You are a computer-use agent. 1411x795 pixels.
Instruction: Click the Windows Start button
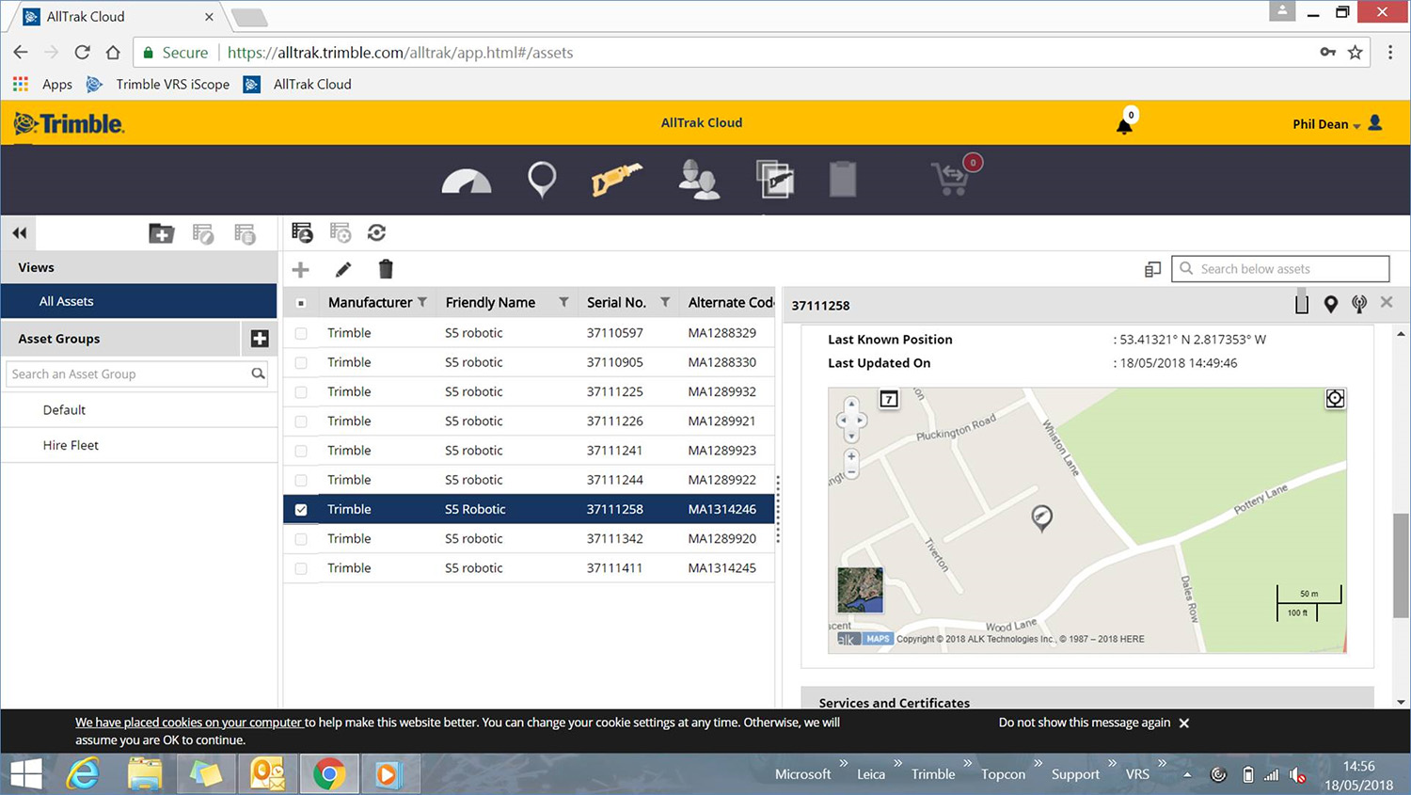tap(25, 774)
